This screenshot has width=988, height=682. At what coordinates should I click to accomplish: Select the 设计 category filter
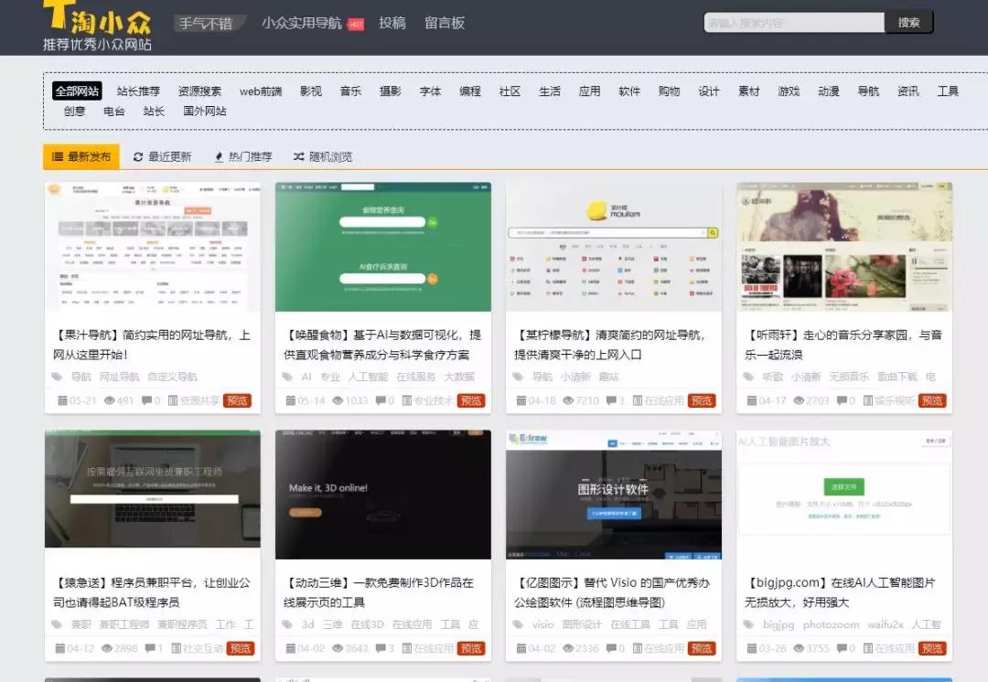(708, 92)
